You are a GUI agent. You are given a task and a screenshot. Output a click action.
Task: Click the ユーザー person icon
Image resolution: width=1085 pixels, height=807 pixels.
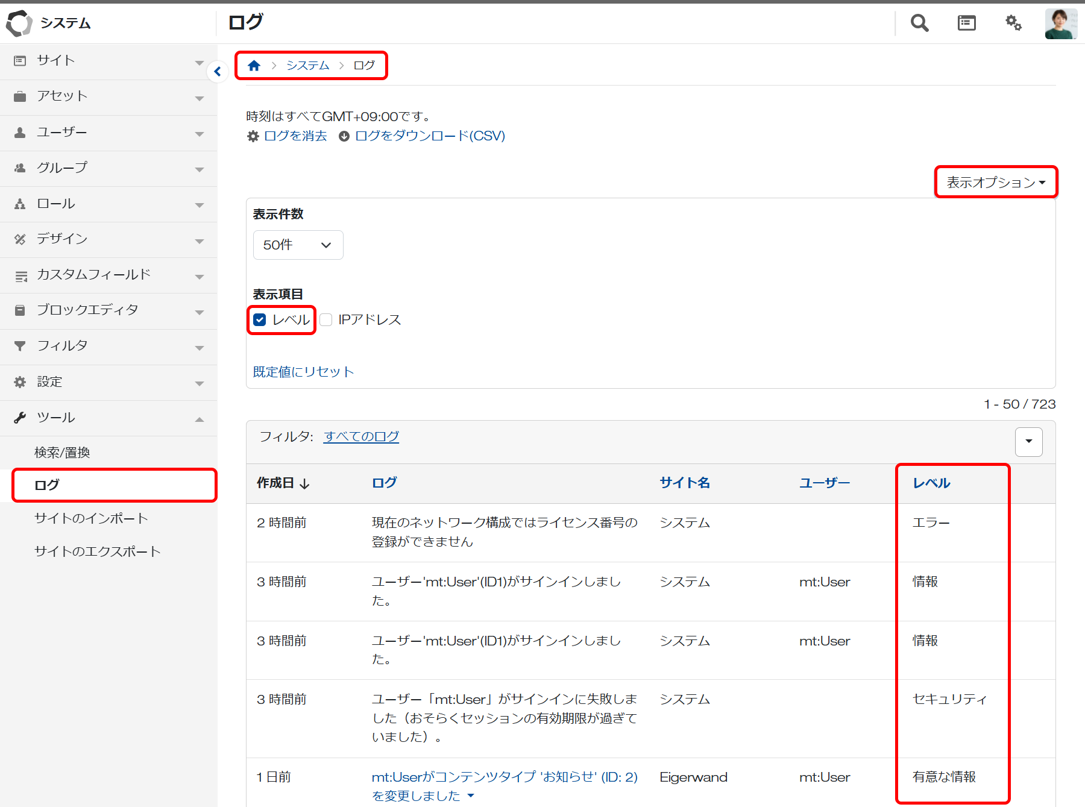click(20, 132)
